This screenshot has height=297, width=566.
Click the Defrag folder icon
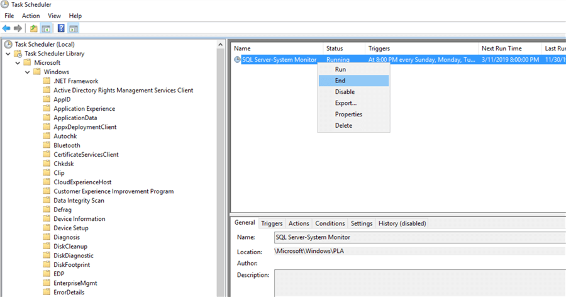(47, 210)
